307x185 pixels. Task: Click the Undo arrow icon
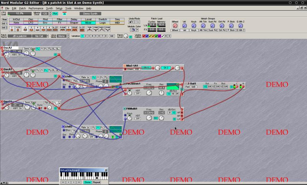tap(131, 22)
